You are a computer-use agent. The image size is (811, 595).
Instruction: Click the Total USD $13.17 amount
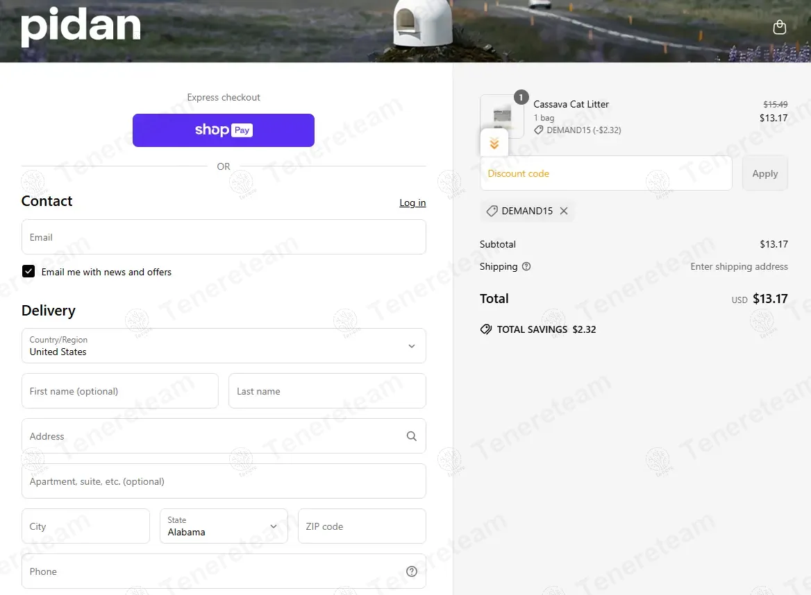click(770, 298)
